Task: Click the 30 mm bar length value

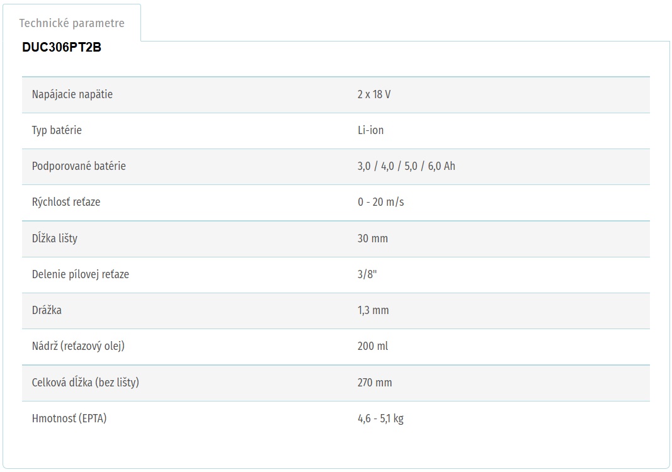Action: click(x=372, y=239)
